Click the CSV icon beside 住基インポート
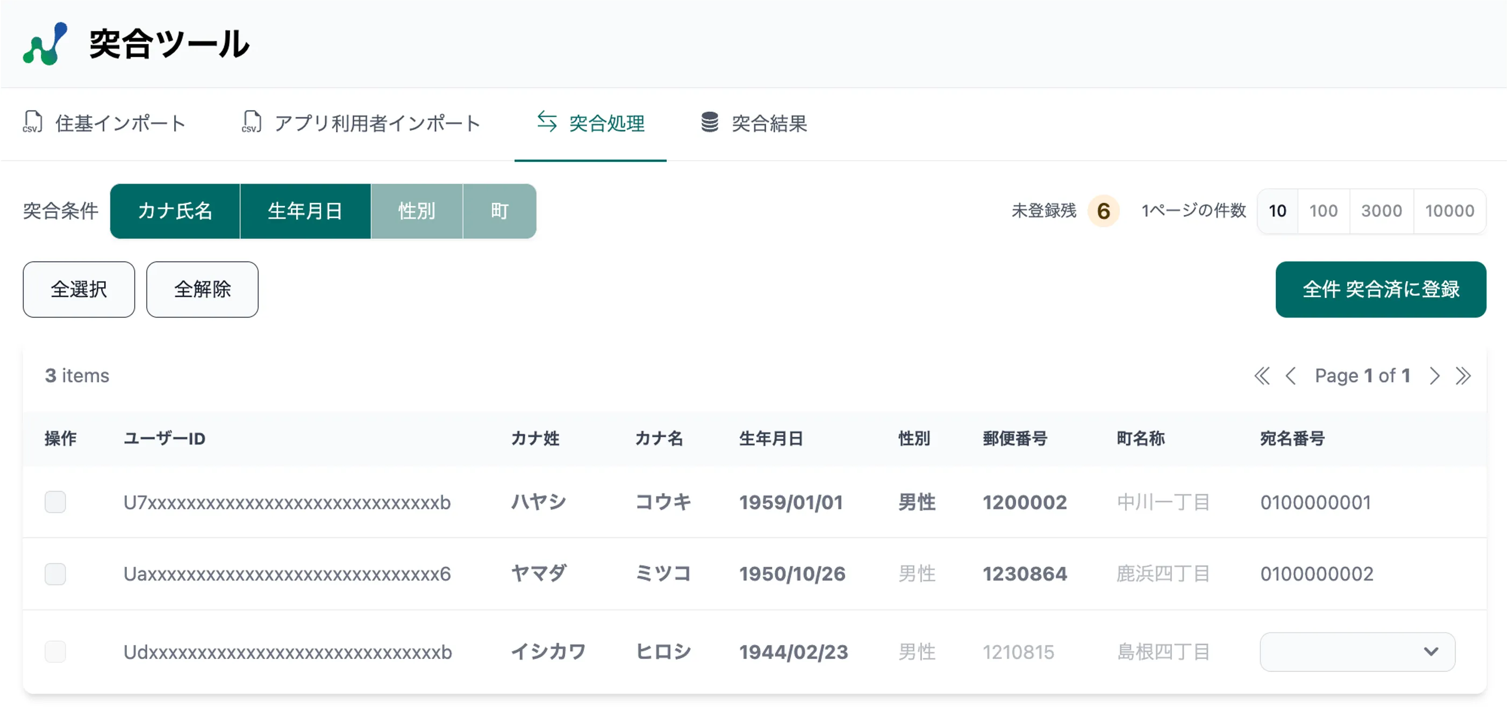The image size is (1508, 719). coord(33,123)
